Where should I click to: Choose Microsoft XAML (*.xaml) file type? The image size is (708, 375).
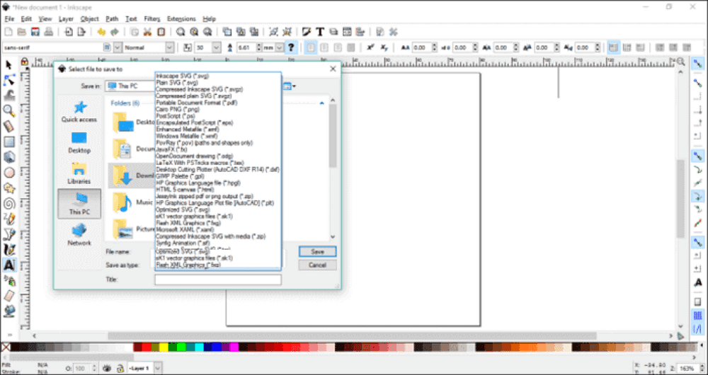[185, 230]
